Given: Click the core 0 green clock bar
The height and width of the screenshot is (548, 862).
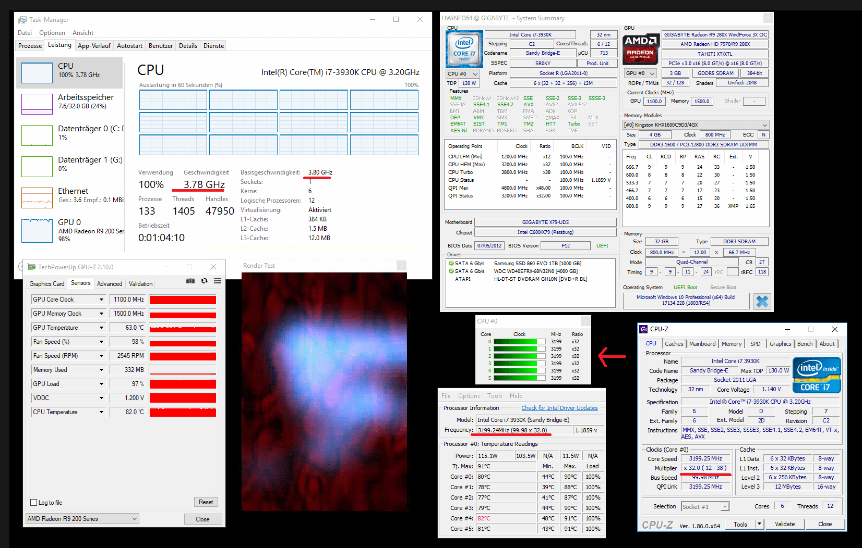Looking at the screenshot, I should click(519, 342).
